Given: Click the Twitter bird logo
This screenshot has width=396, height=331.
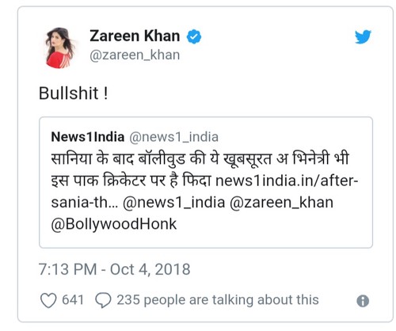Looking at the screenshot, I should [363, 36].
